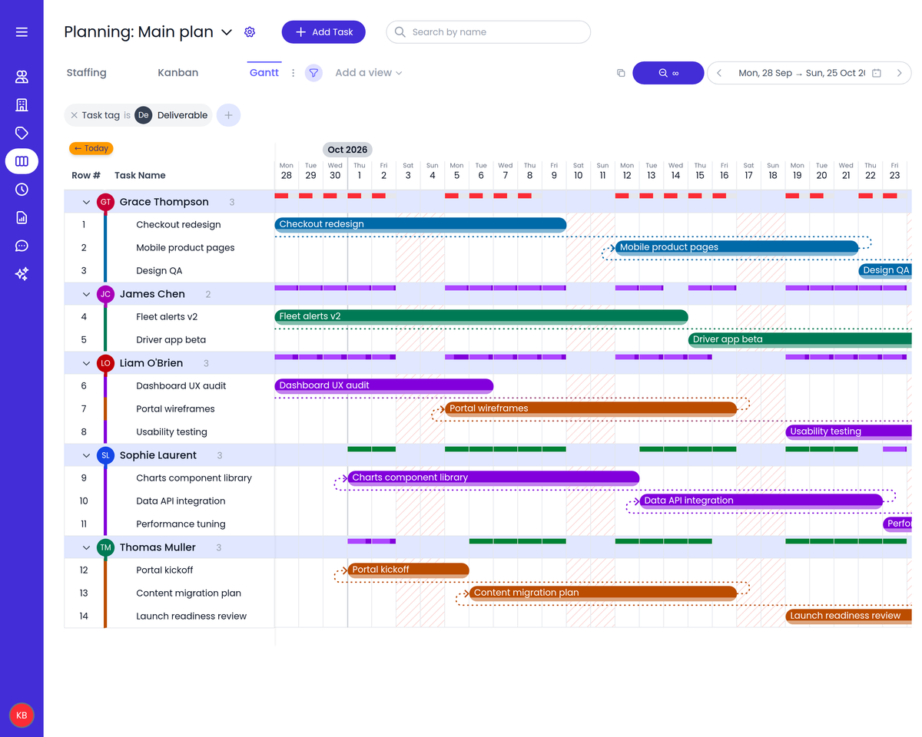Click the Oct 2026 month label

click(x=347, y=150)
